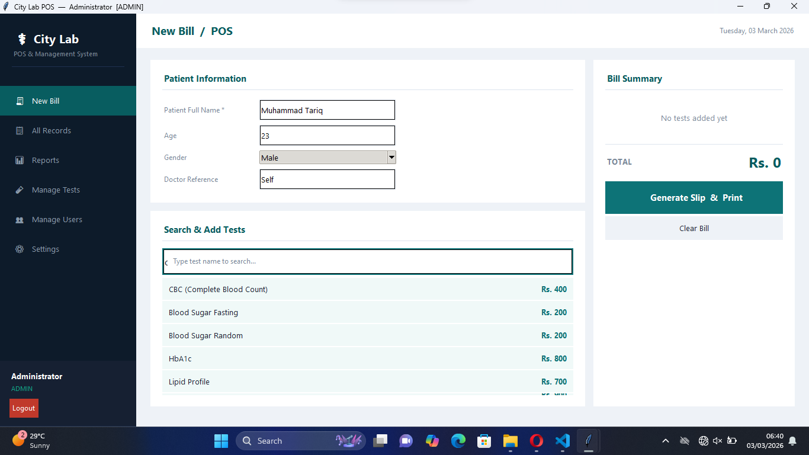
Task: Open File Explorer from the taskbar
Action: (510, 441)
